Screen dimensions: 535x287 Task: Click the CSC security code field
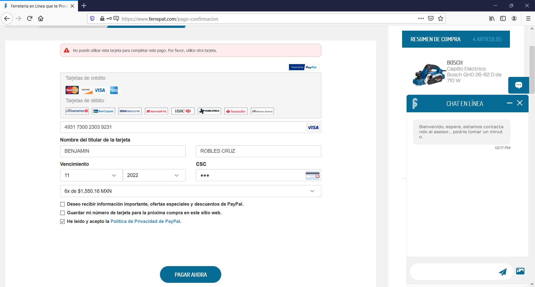coord(259,175)
